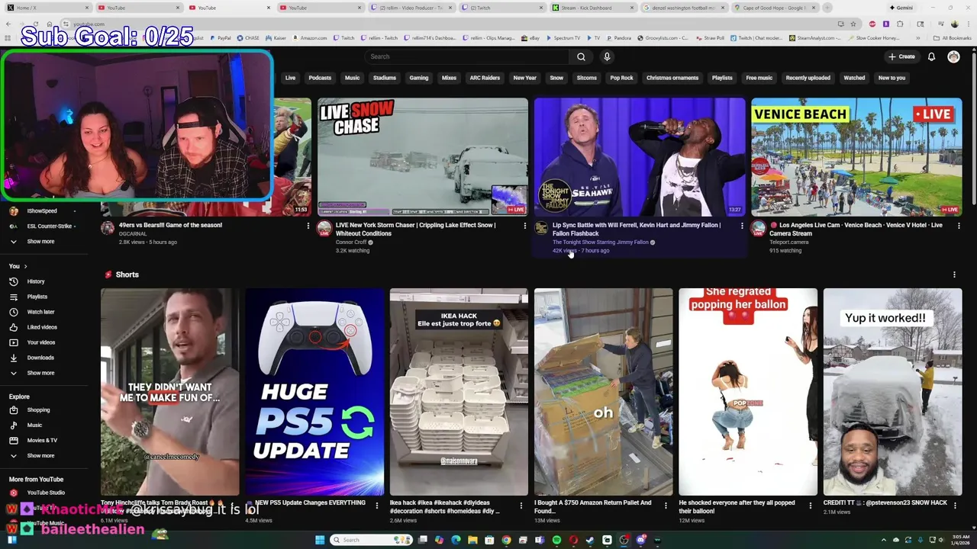Play the Yup it worked snow hack short
977x549 pixels.
click(892, 392)
